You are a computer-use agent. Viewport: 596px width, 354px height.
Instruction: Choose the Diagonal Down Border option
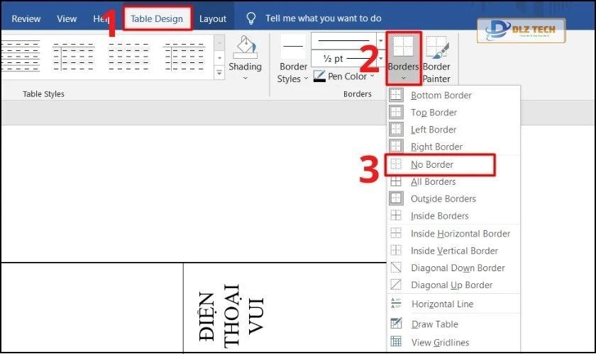point(457,268)
